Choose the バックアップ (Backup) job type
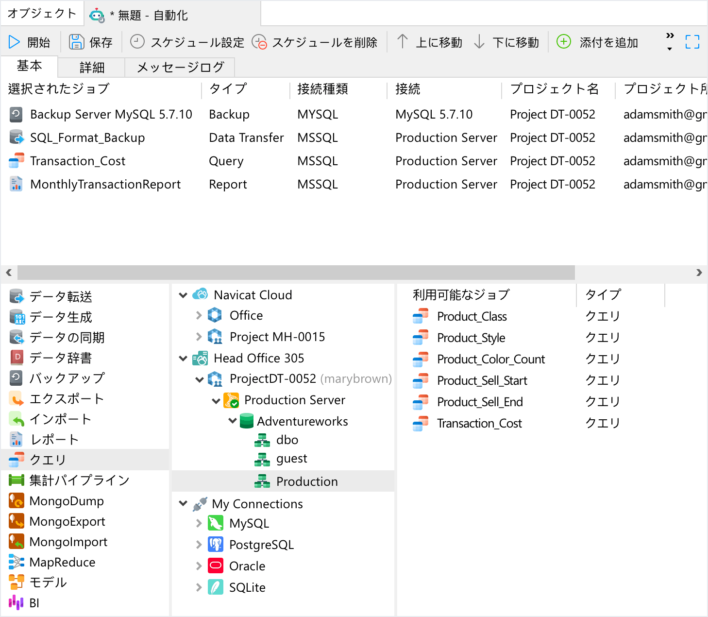This screenshot has width=708, height=617. pos(67,378)
